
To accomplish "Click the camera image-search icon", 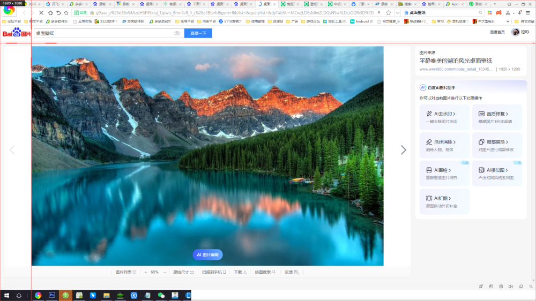I will click(x=177, y=33).
